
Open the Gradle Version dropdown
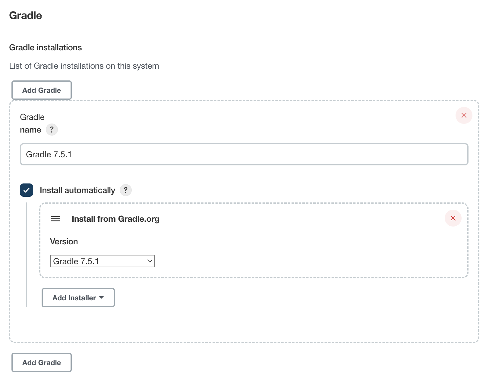(x=103, y=261)
